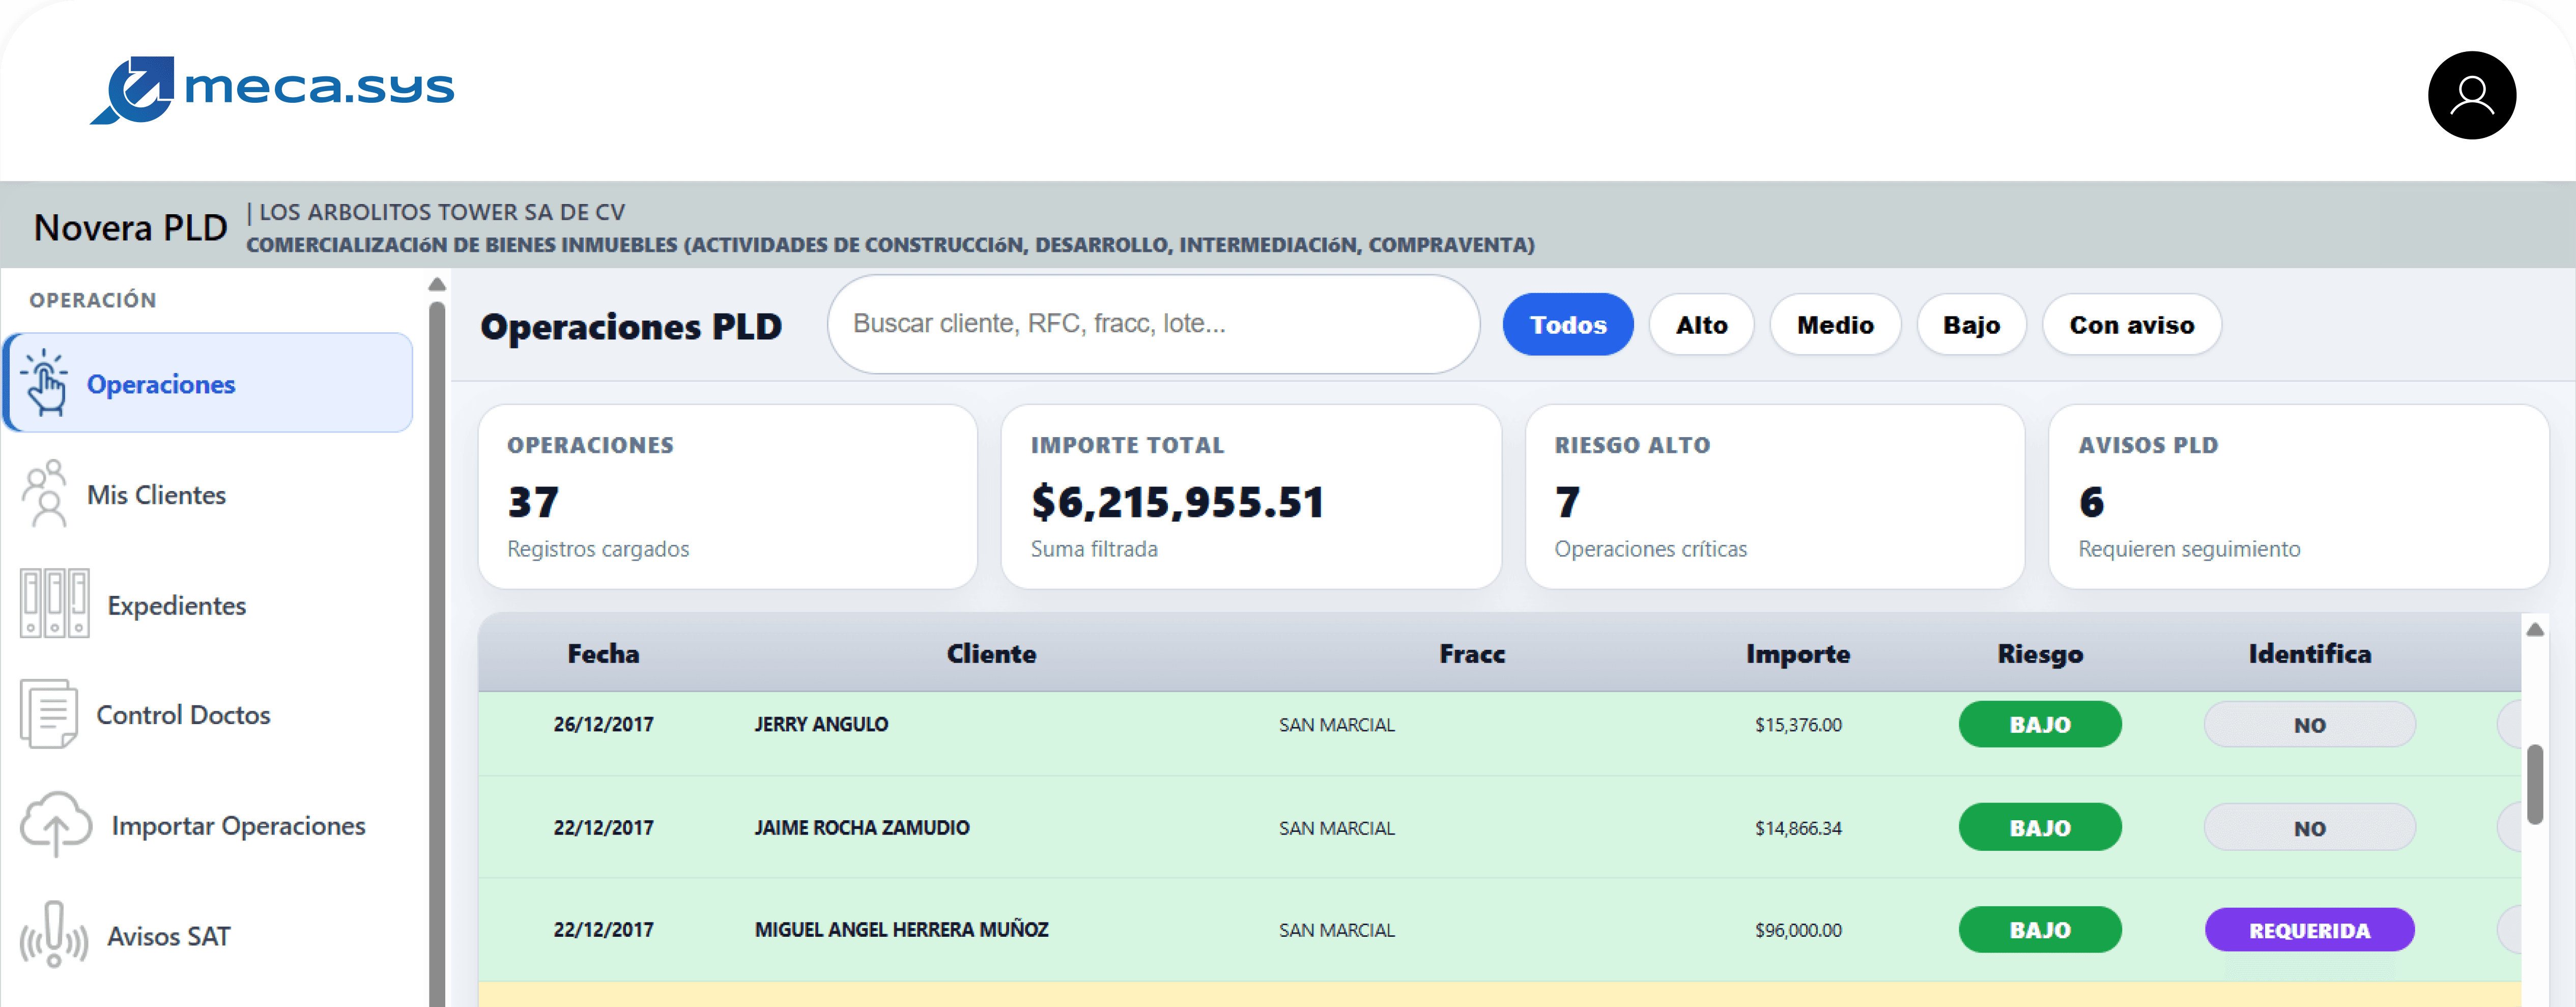This screenshot has width=2576, height=1007.
Task: Click the amount $15,376.00
Action: (1798, 724)
